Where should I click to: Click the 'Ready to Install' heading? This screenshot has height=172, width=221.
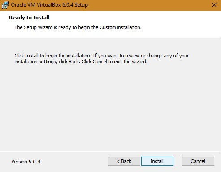tap(29, 18)
